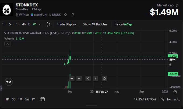
Task: Select the W weekly timeframe
Action: (x=34, y=24)
